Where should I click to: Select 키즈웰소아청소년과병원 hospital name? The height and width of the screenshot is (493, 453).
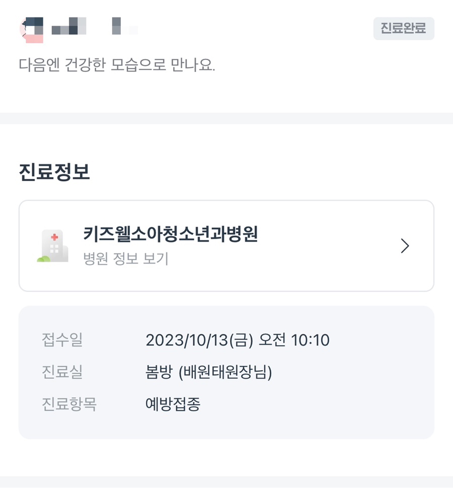pyautogui.click(x=171, y=234)
